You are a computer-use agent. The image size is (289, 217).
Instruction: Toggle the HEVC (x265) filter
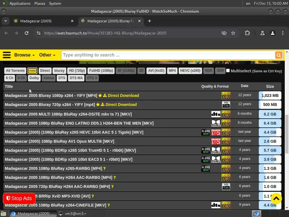190,71
